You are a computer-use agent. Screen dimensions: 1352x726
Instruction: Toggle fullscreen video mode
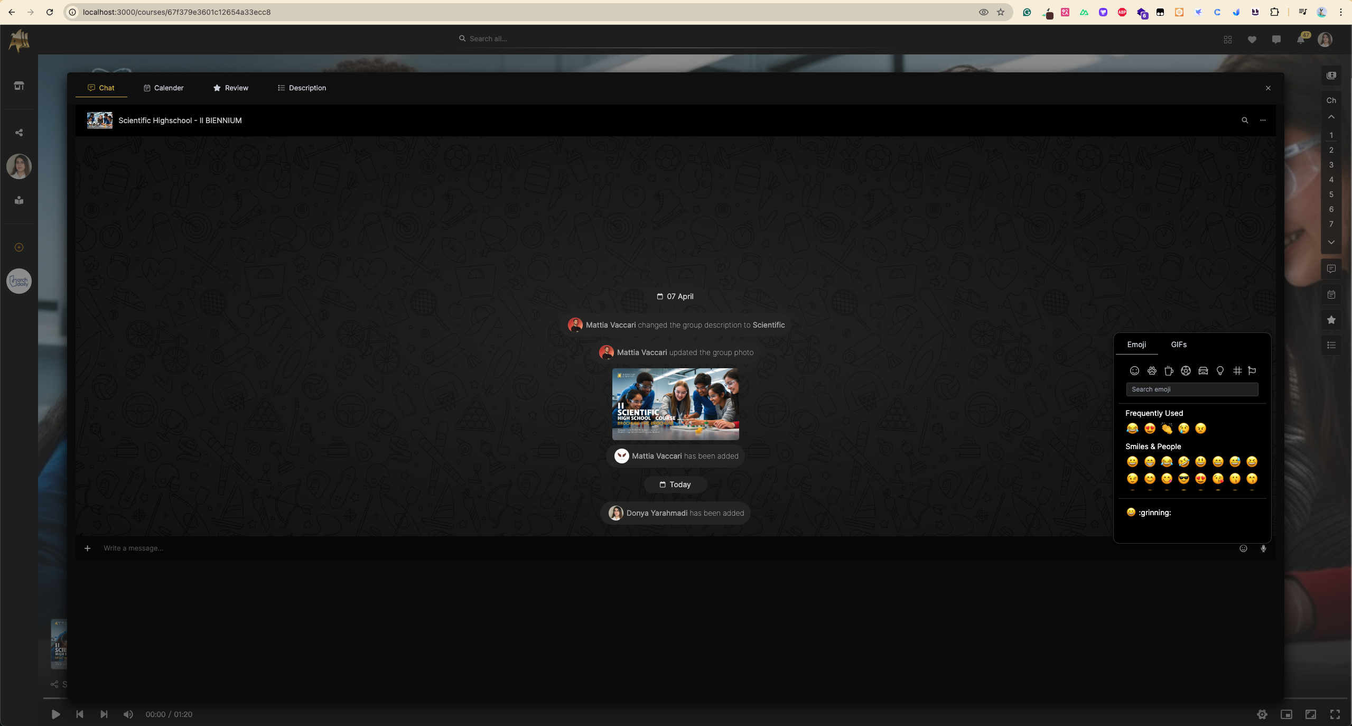pos(1335,714)
